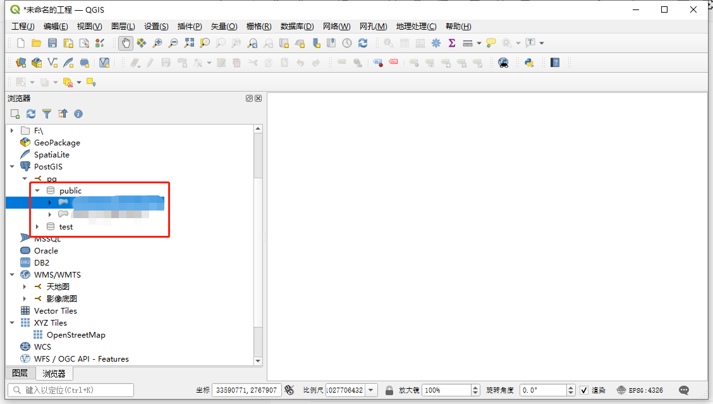Click the Help contents icon

tap(555, 63)
